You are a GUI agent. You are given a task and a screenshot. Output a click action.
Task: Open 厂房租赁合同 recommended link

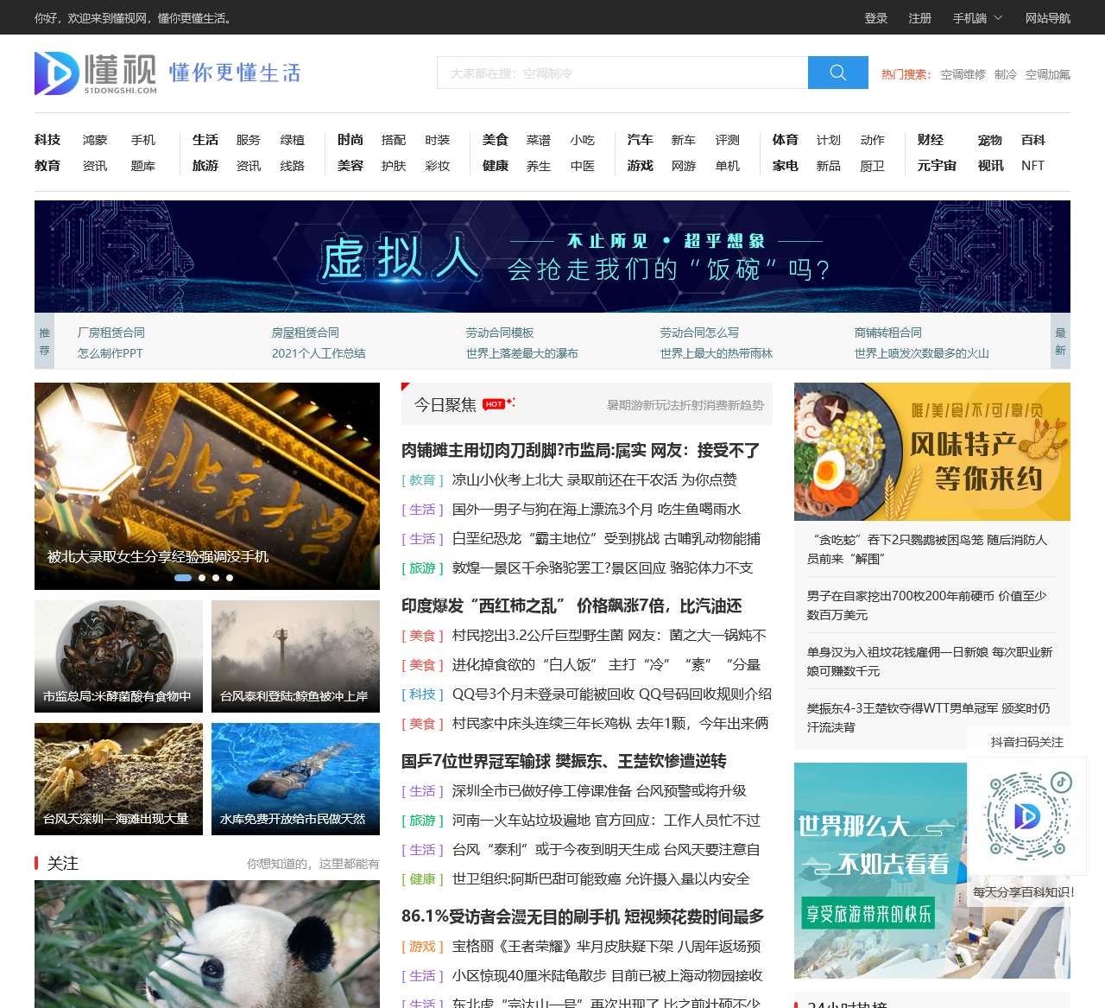[x=111, y=333]
